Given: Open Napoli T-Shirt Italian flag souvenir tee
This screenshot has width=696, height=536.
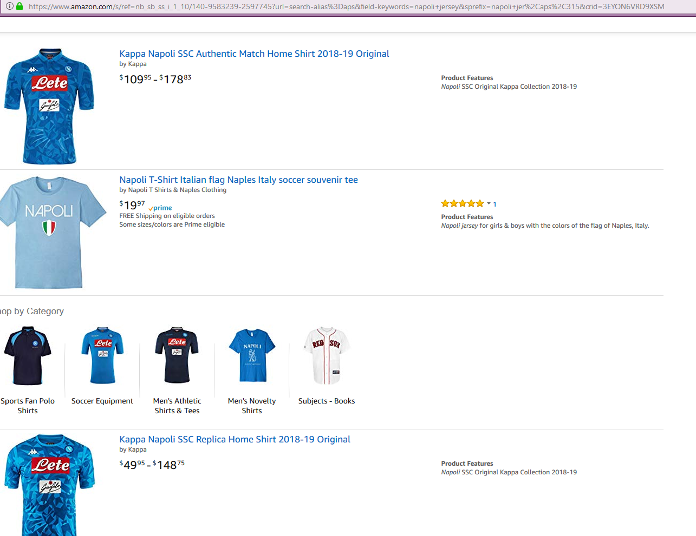Looking at the screenshot, I should click(238, 180).
